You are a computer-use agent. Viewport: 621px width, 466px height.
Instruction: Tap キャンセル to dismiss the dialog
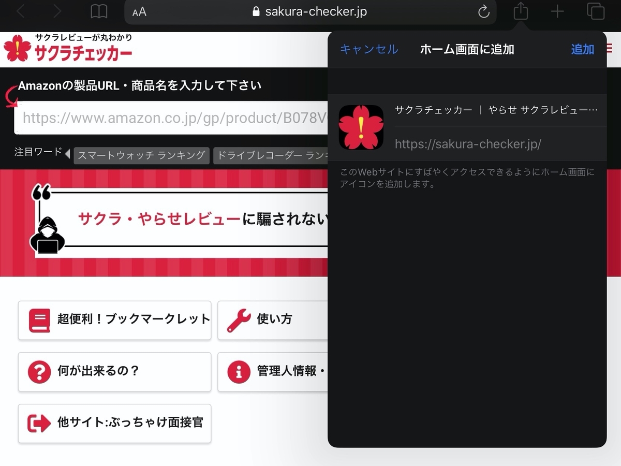pos(368,49)
